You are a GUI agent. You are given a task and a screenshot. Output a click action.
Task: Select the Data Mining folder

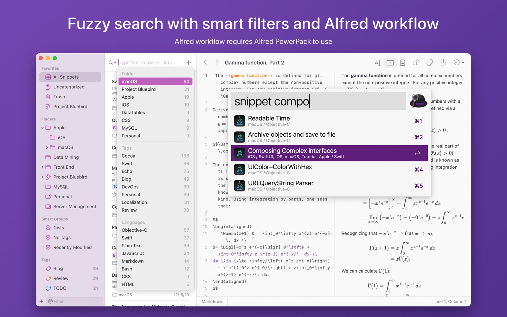tap(70, 157)
